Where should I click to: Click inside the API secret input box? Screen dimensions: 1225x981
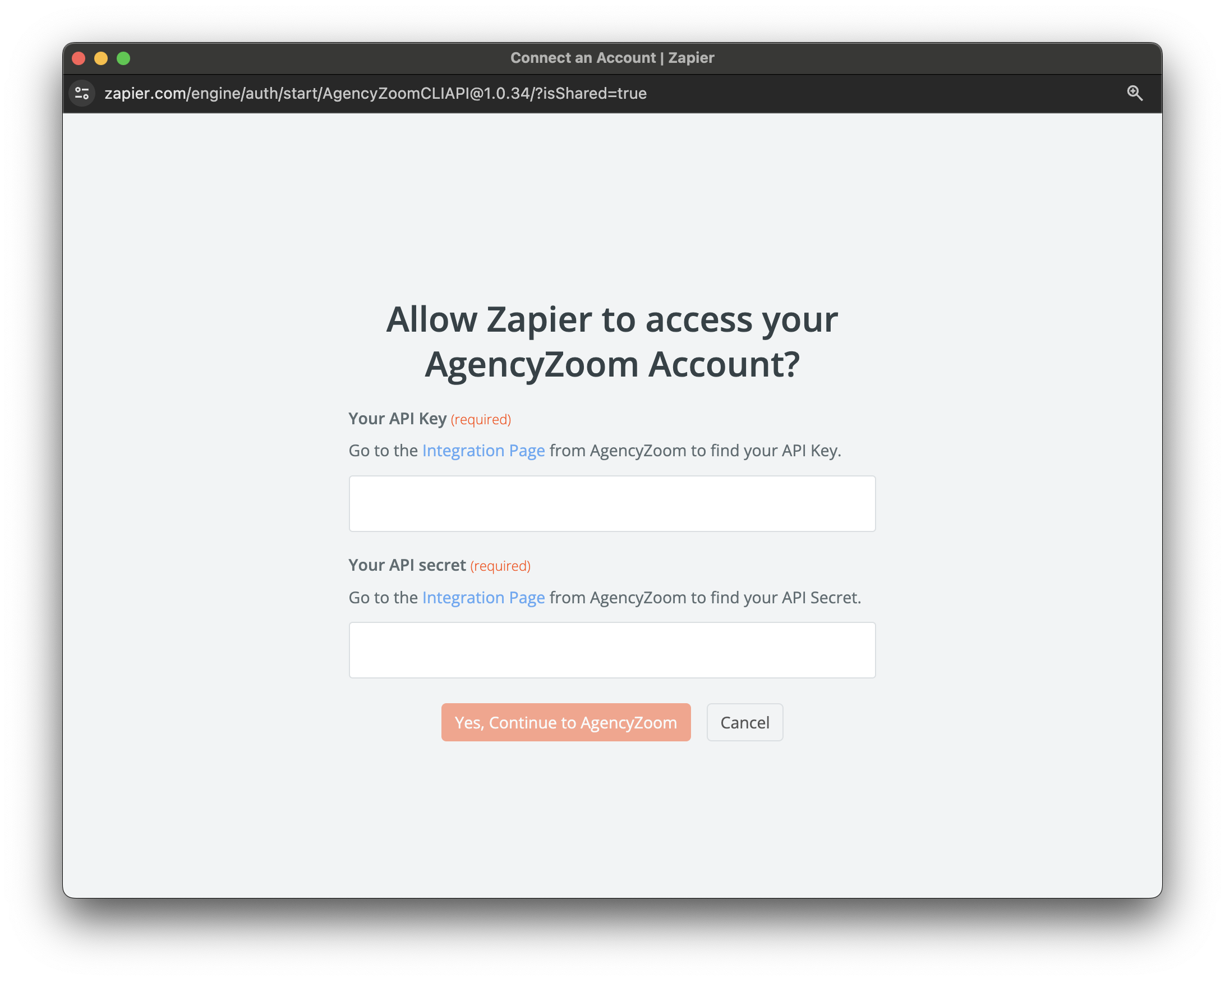coord(612,650)
